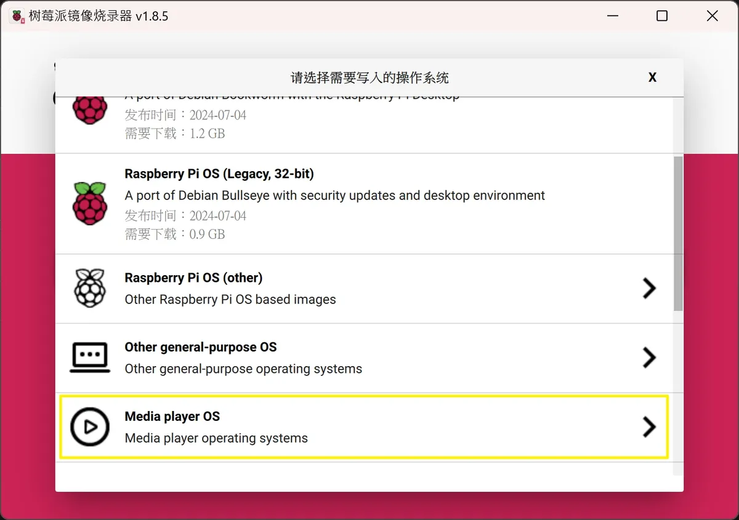Click 'A port of Debian Bullseye' description text
This screenshot has height=520, width=739.
(335, 196)
